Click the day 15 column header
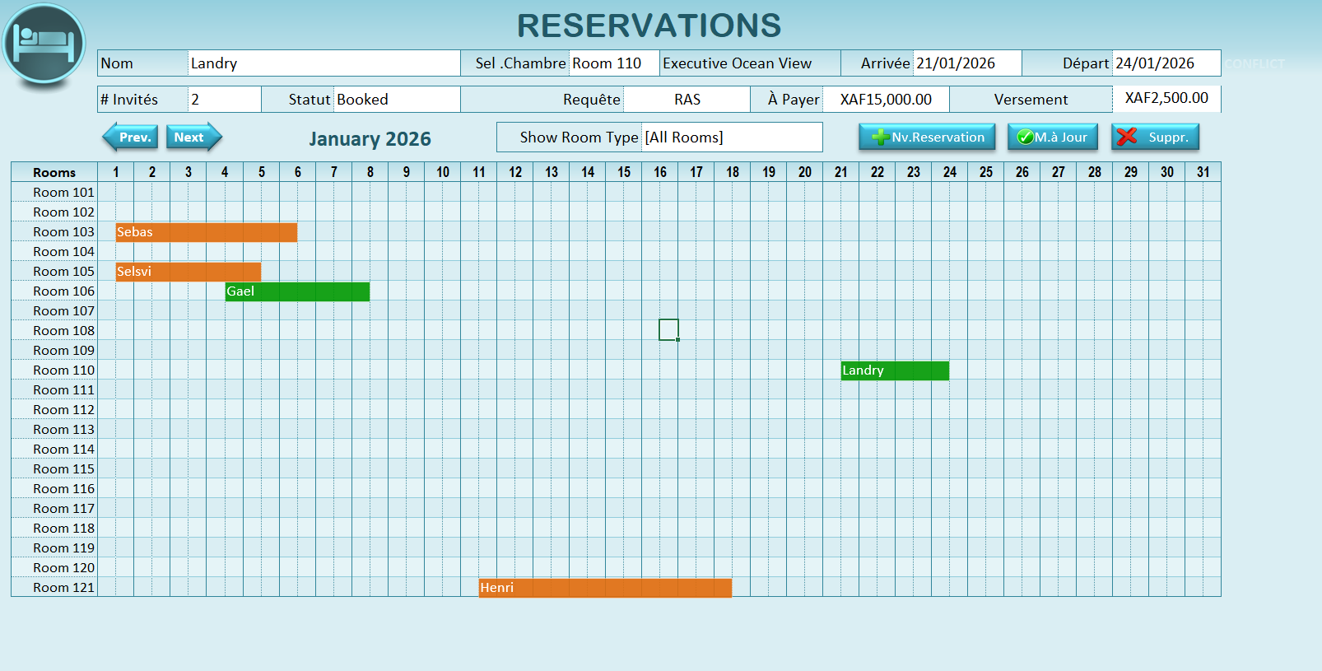1322x671 pixels. pos(624,172)
